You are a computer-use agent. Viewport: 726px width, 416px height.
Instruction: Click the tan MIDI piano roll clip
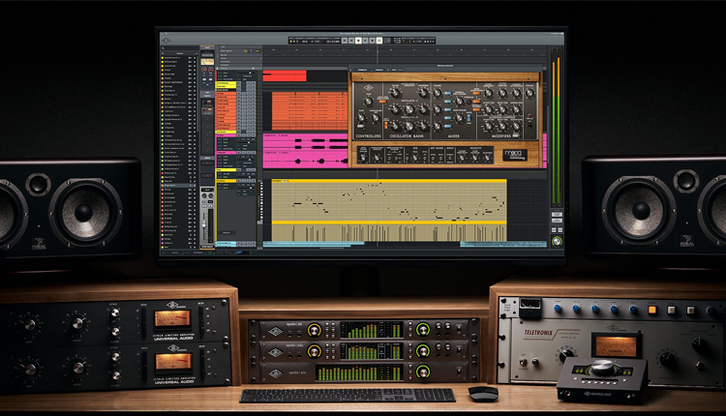click(x=389, y=211)
